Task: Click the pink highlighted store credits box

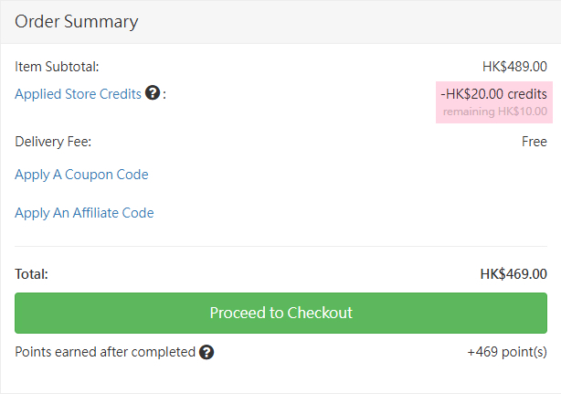Action: pos(493,101)
